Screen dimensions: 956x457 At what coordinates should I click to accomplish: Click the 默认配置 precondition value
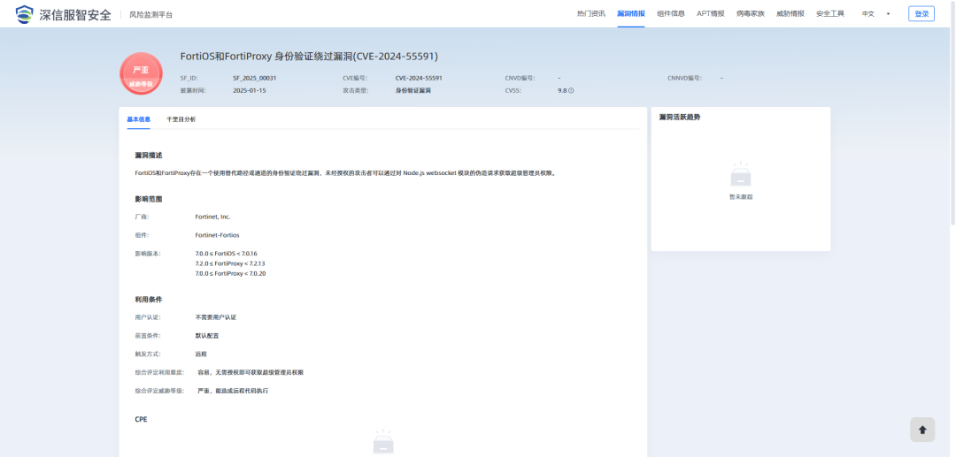[x=206, y=336]
